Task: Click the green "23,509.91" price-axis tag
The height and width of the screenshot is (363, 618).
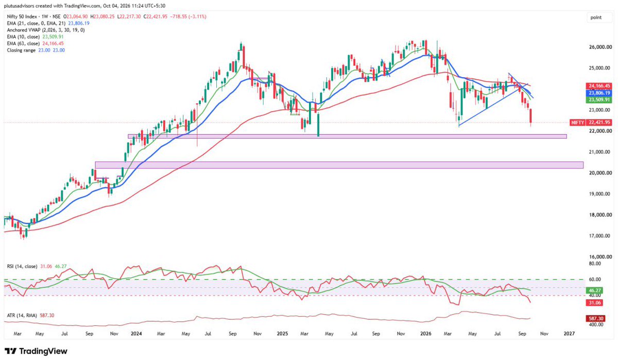Action: pyautogui.click(x=598, y=99)
